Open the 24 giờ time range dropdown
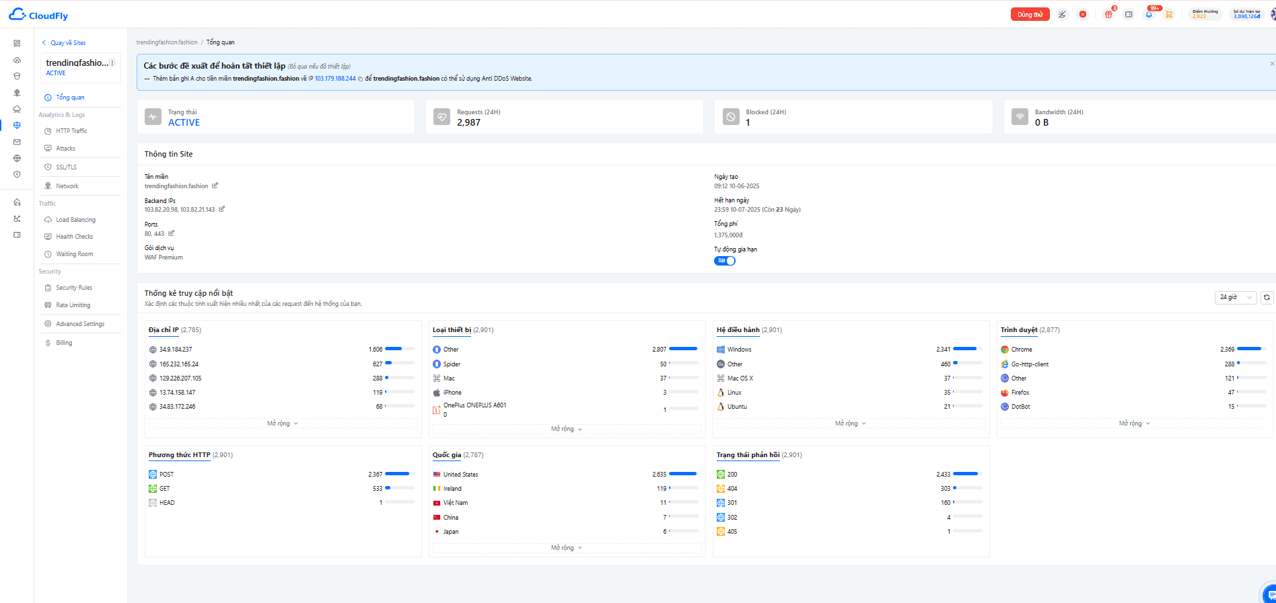Screen dimensions: 1276x603 click(1236, 297)
